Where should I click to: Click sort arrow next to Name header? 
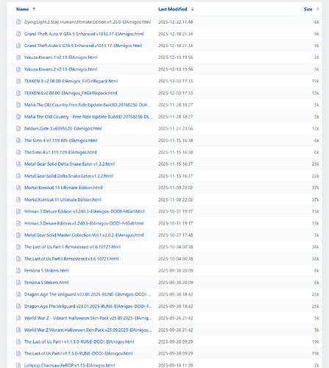[x=34, y=9]
